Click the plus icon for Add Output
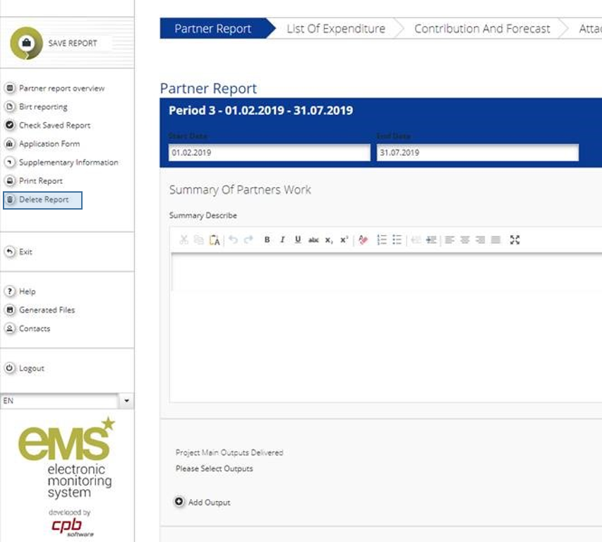The height and width of the screenshot is (542, 602). point(180,502)
